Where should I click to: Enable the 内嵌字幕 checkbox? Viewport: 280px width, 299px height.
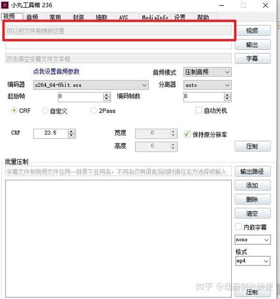[239, 227]
